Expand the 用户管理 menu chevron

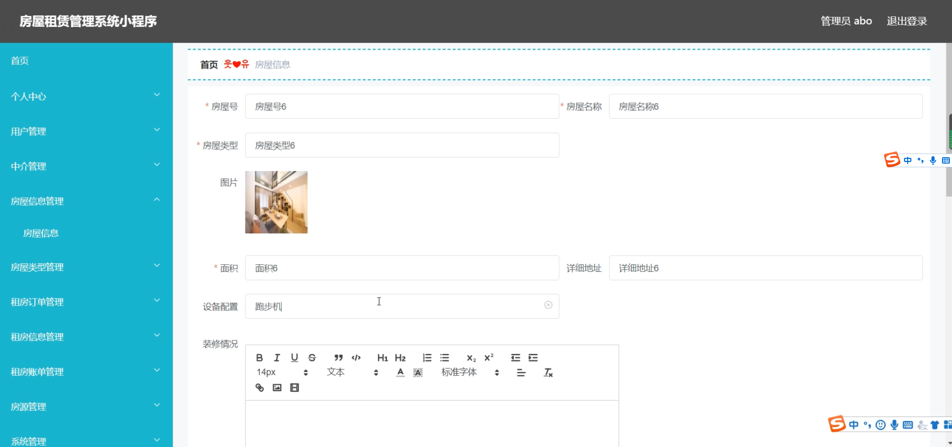[x=157, y=130]
